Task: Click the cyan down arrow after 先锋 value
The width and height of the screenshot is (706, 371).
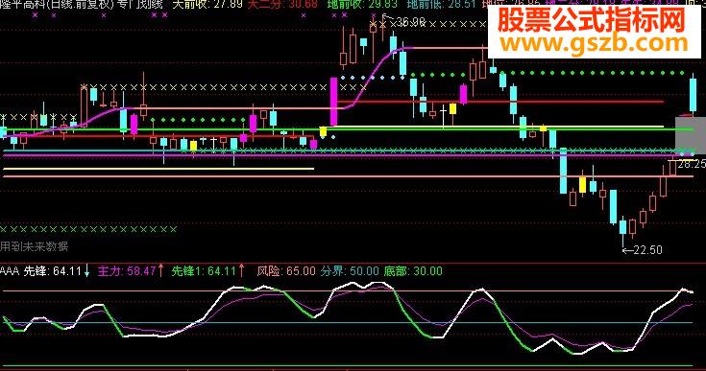Action: click(x=86, y=271)
